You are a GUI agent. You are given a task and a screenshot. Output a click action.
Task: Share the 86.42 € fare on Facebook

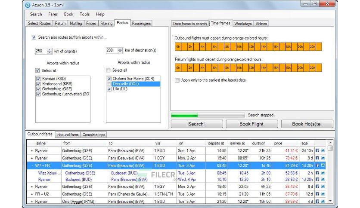(x=317, y=187)
